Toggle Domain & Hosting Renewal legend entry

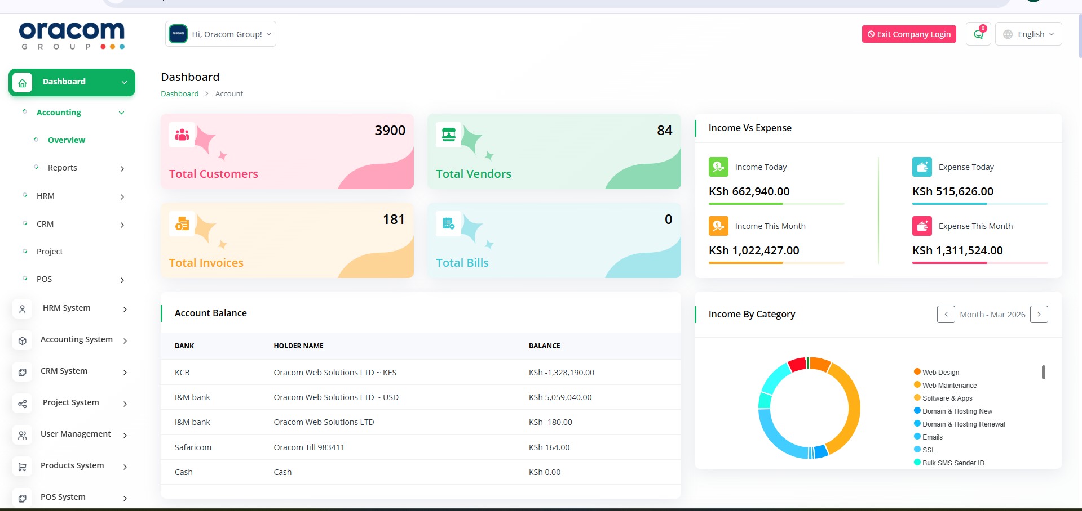point(963,424)
